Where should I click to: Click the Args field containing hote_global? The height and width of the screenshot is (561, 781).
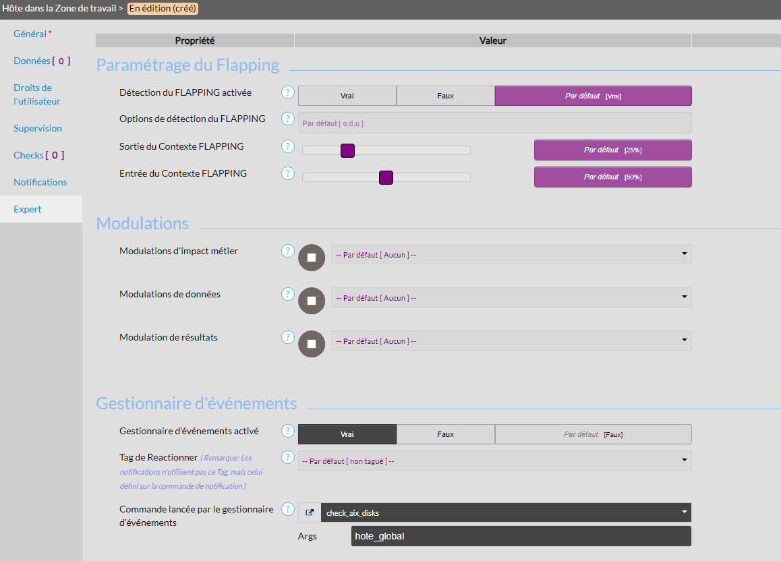[521, 536]
